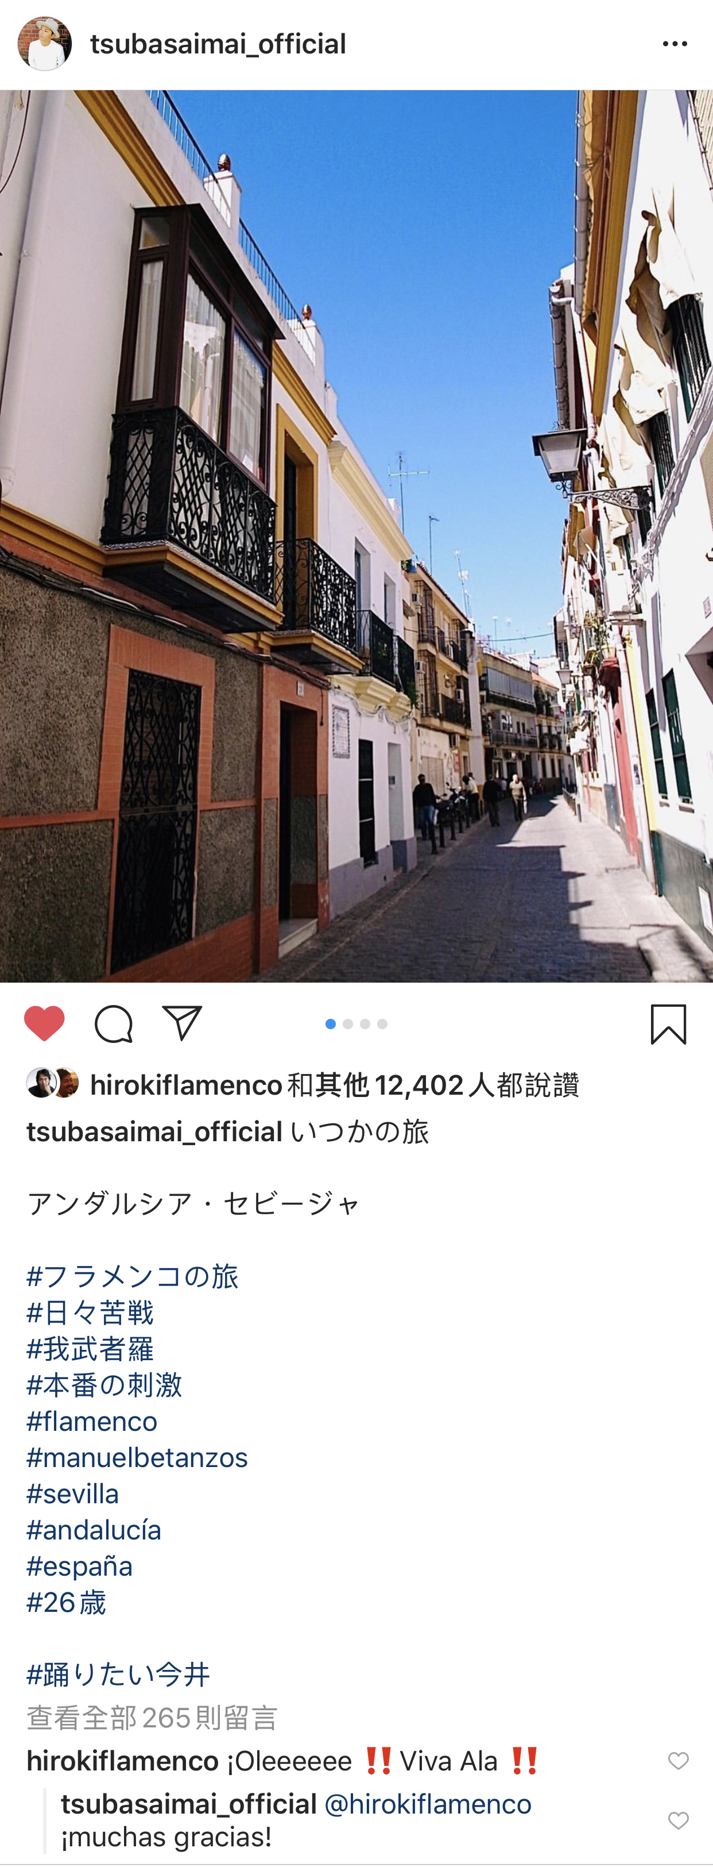Open the #踊りたい今井 hashtag
This screenshot has width=713, height=1867.
point(118,1675)
